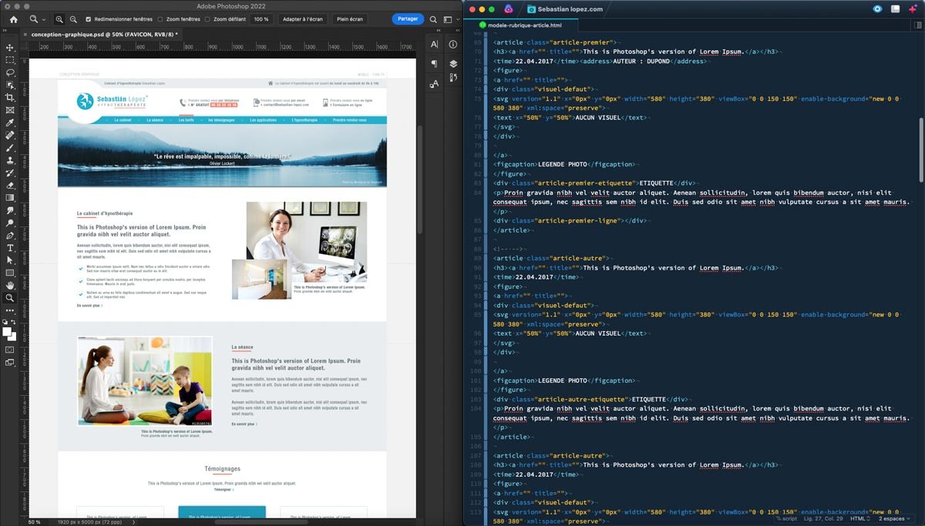The height and width of the screenshot is (526, 925).
Task: Open the HTML language selector in status bar
Action: [859, 519]
